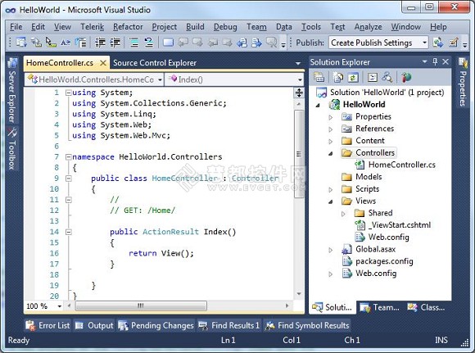Viewport: 475px width, 353px height.
Task: Click the editor horizontal scrollbar thumb
Action: pos(141,305)
